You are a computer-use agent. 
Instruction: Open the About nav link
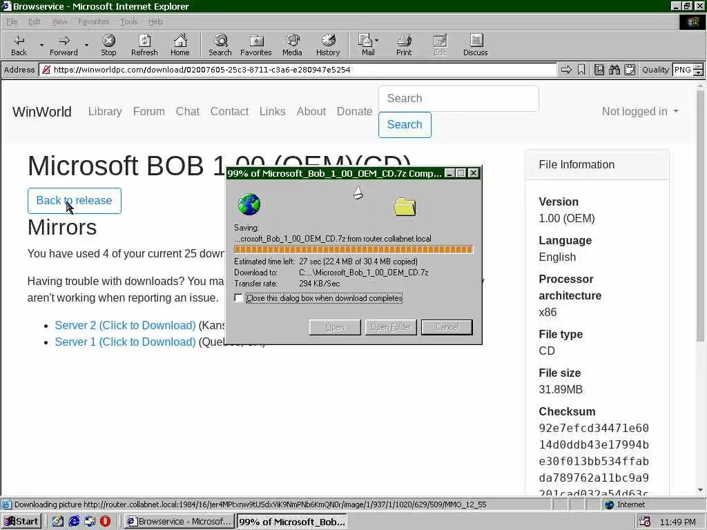point(311,111)
